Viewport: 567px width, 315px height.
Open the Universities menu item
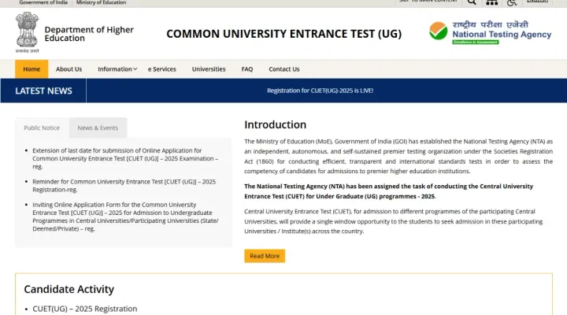[x=209, y=69]
